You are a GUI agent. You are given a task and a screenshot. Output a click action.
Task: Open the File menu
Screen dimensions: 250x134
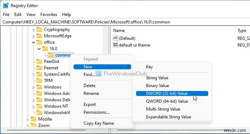[6, 15]
